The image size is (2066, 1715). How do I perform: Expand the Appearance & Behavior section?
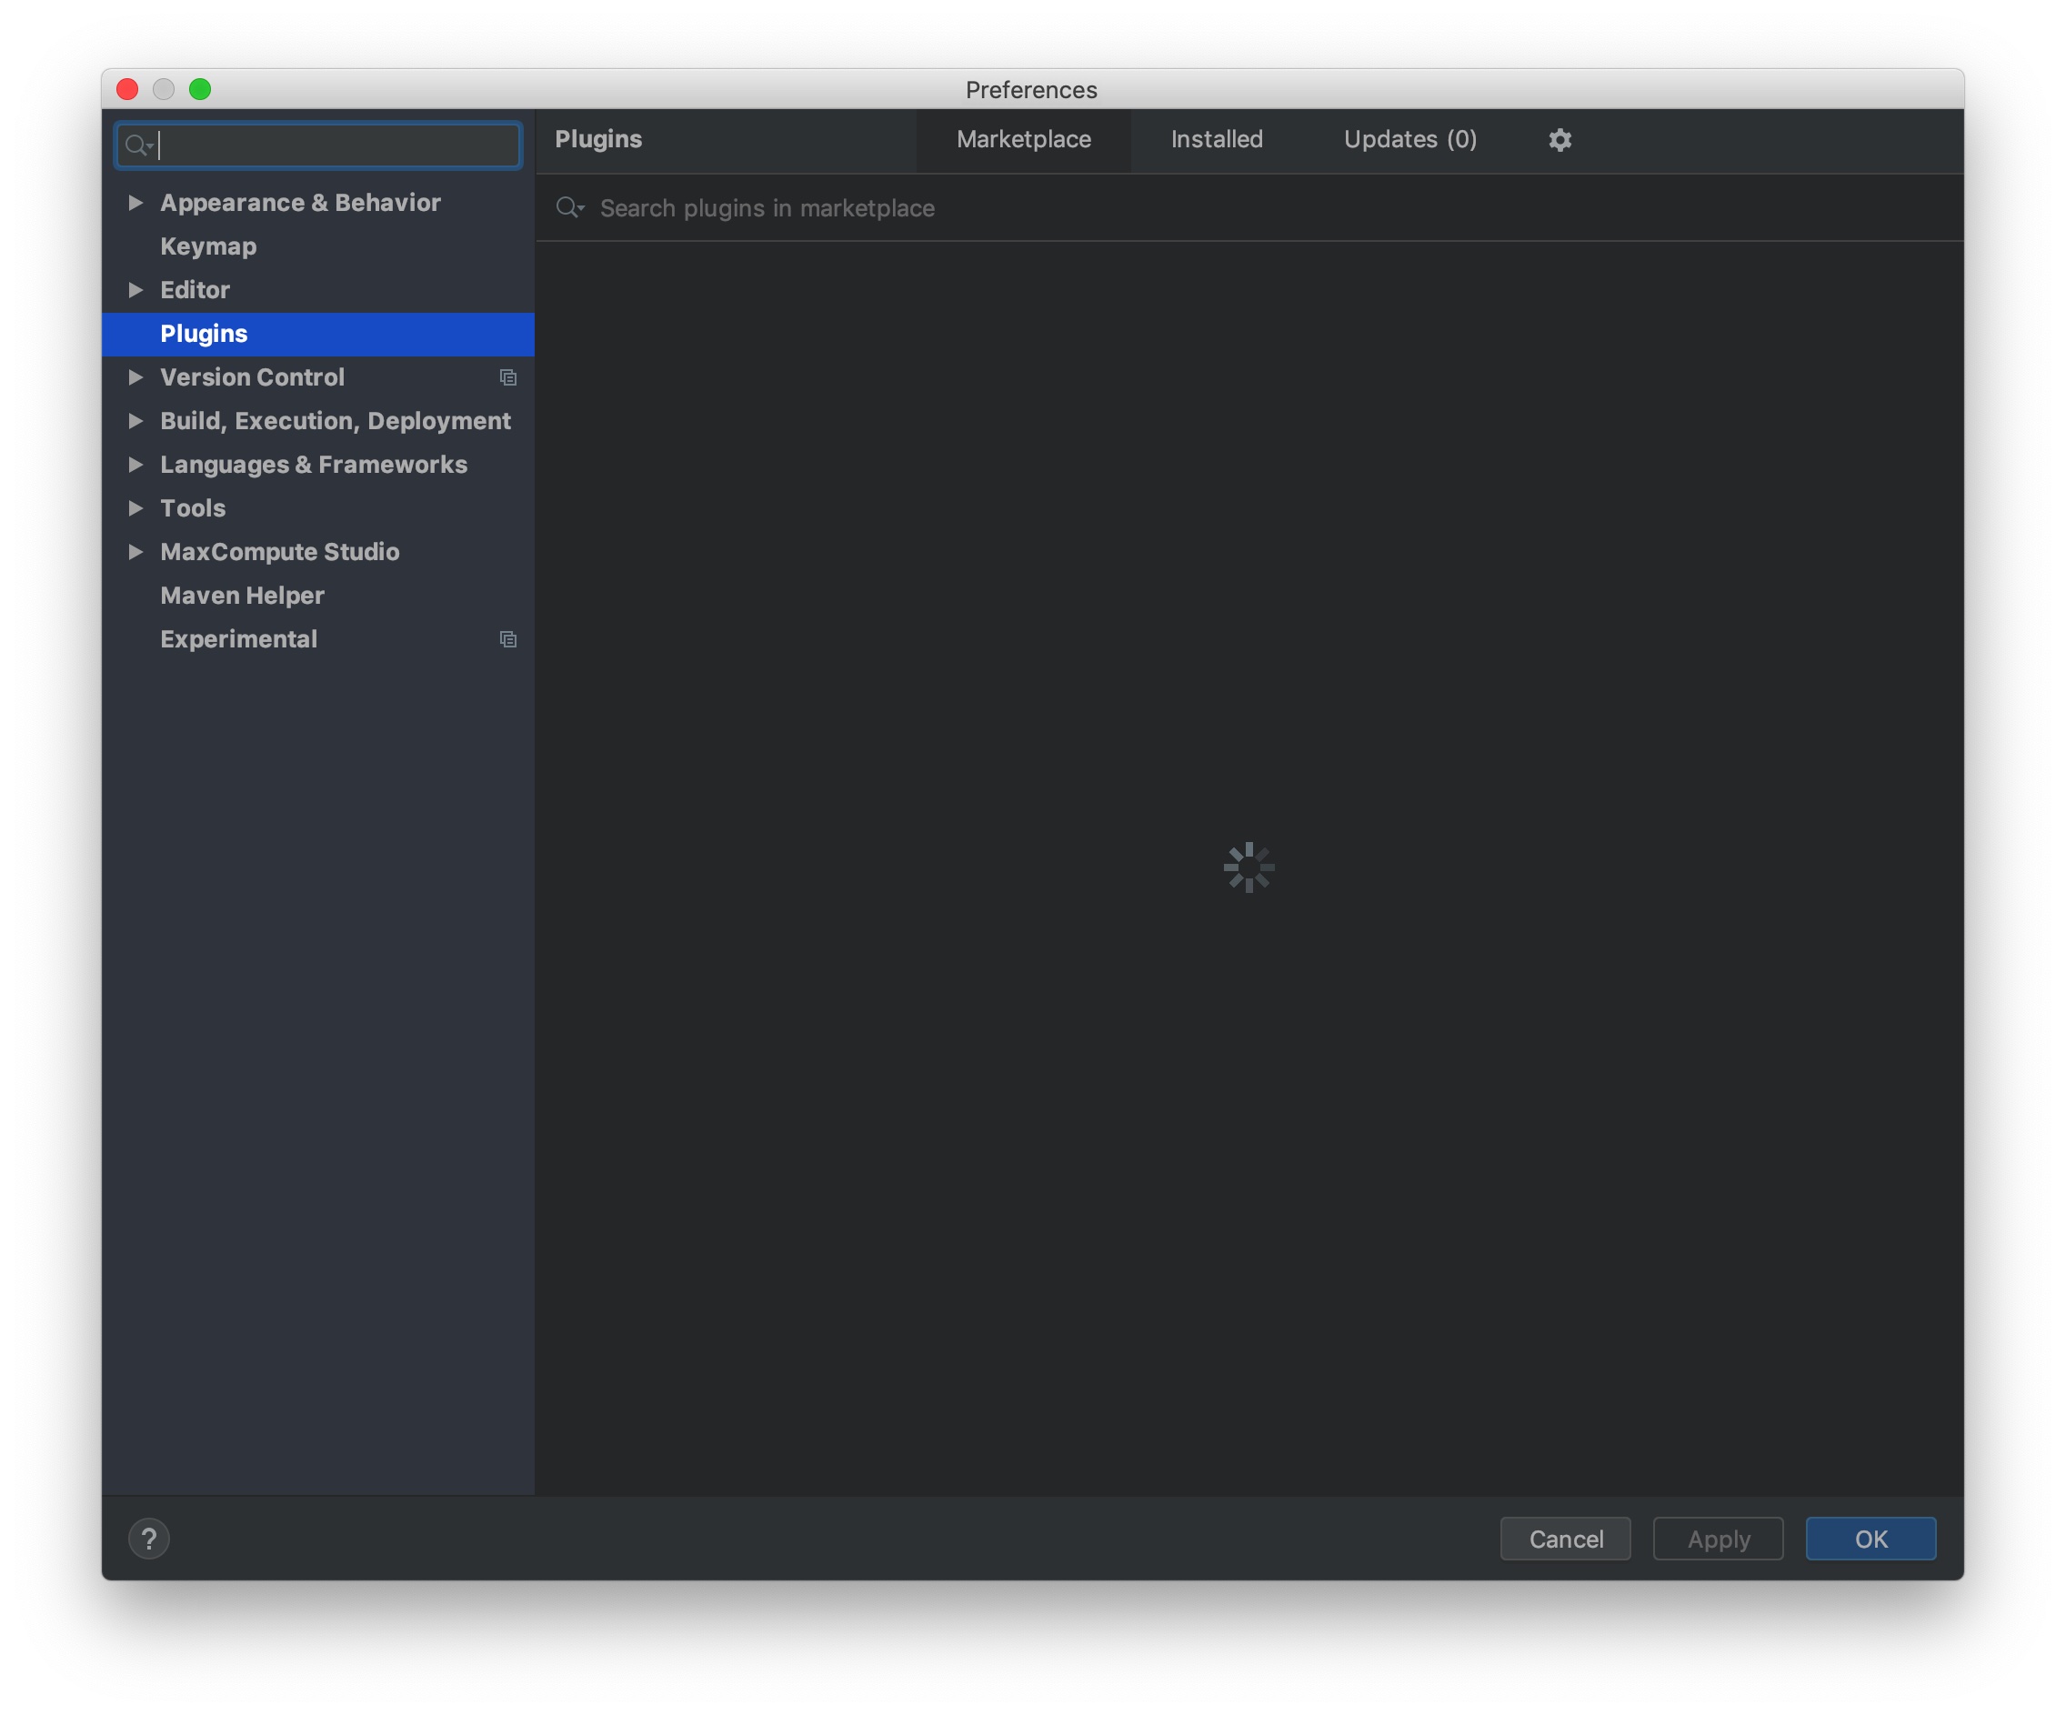click(136, 202)
